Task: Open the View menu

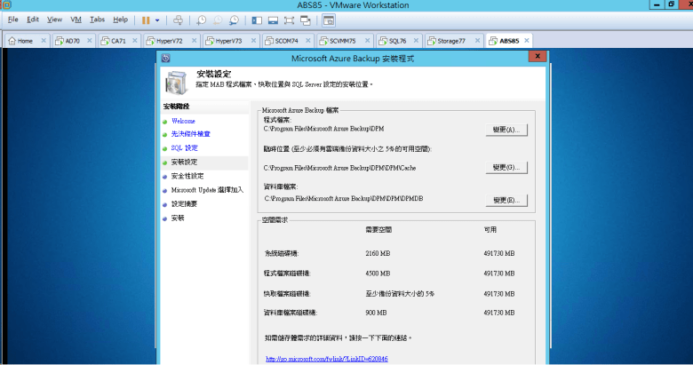Action: 54,19
